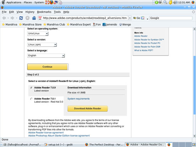Click the Google search engine icon
This screenshot has height=147, width=196.
pyautogui.click(x=143, y=18)
